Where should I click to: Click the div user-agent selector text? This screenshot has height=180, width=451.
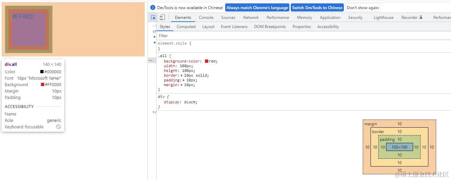pyautogui.click(x=162, y=97)
